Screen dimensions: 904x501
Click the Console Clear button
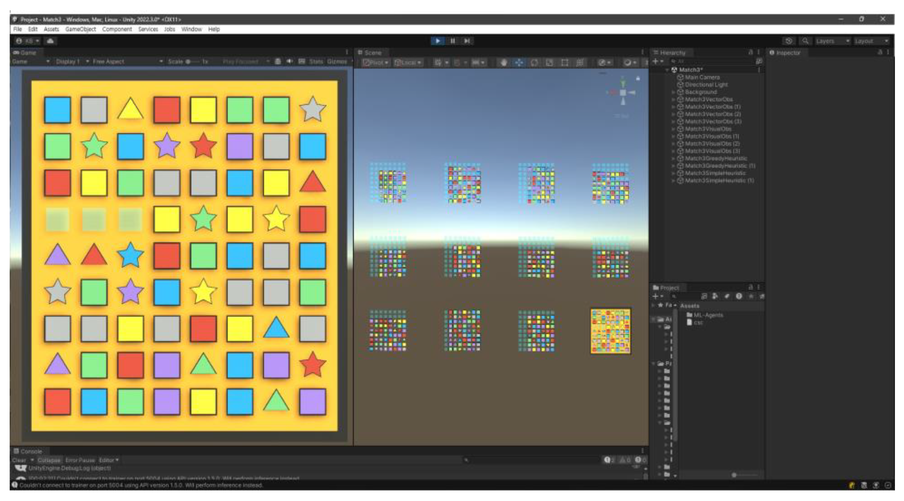click(x=19, y=460)
